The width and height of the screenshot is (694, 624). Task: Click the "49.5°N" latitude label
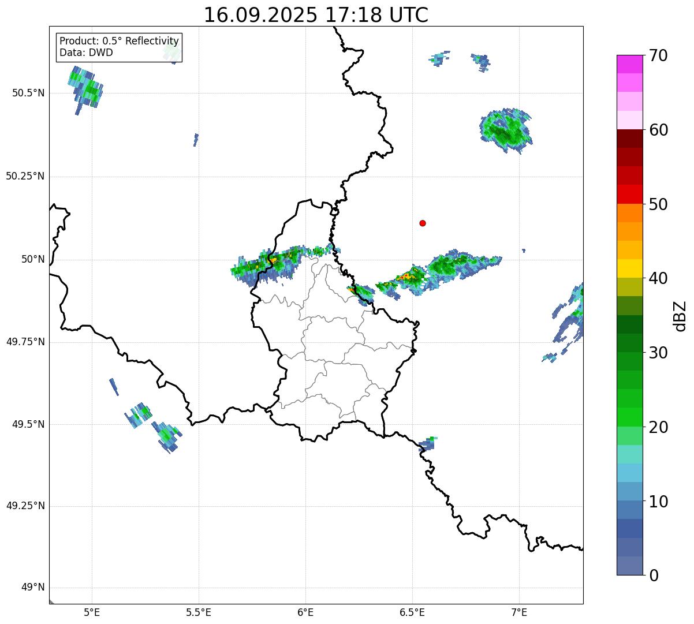click(28, 424)
